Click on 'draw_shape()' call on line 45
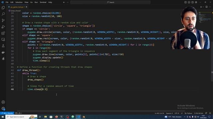This screenshot has width=213, height=119. [x=36, y=80]
